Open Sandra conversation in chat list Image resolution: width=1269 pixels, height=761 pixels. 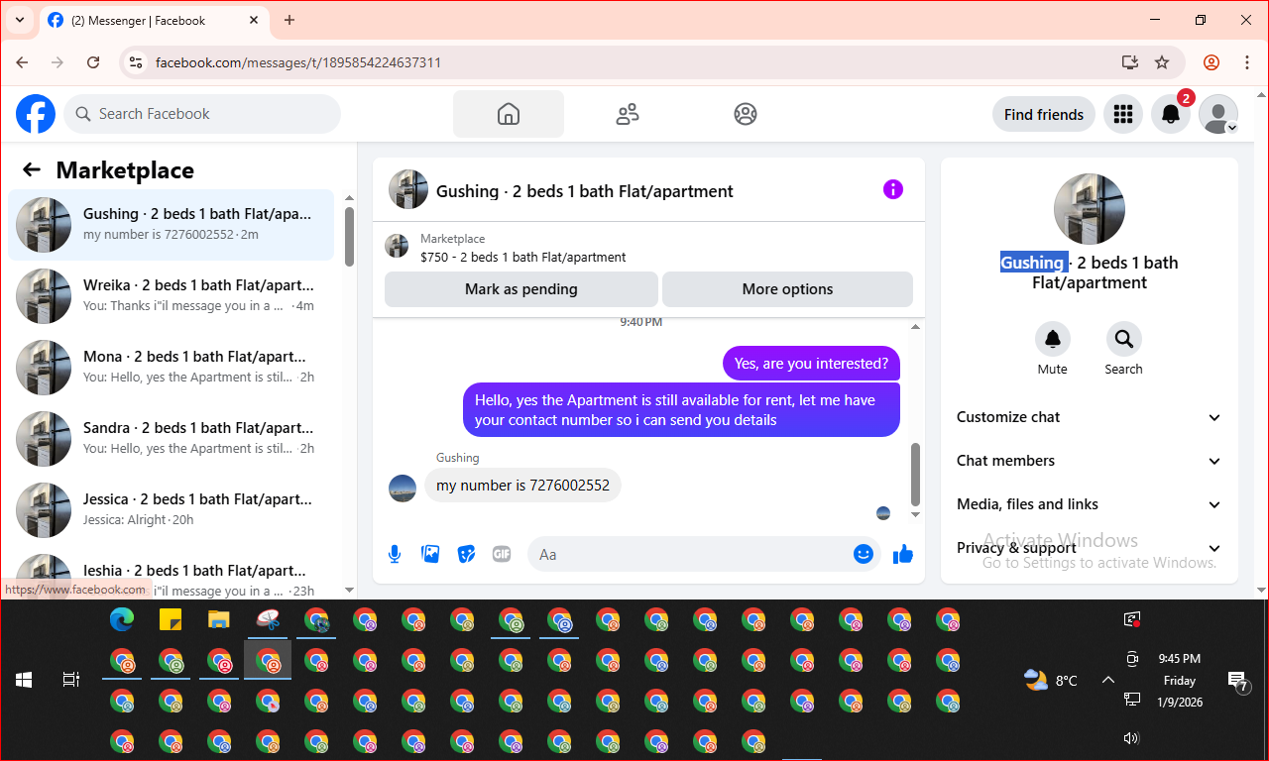171,439
